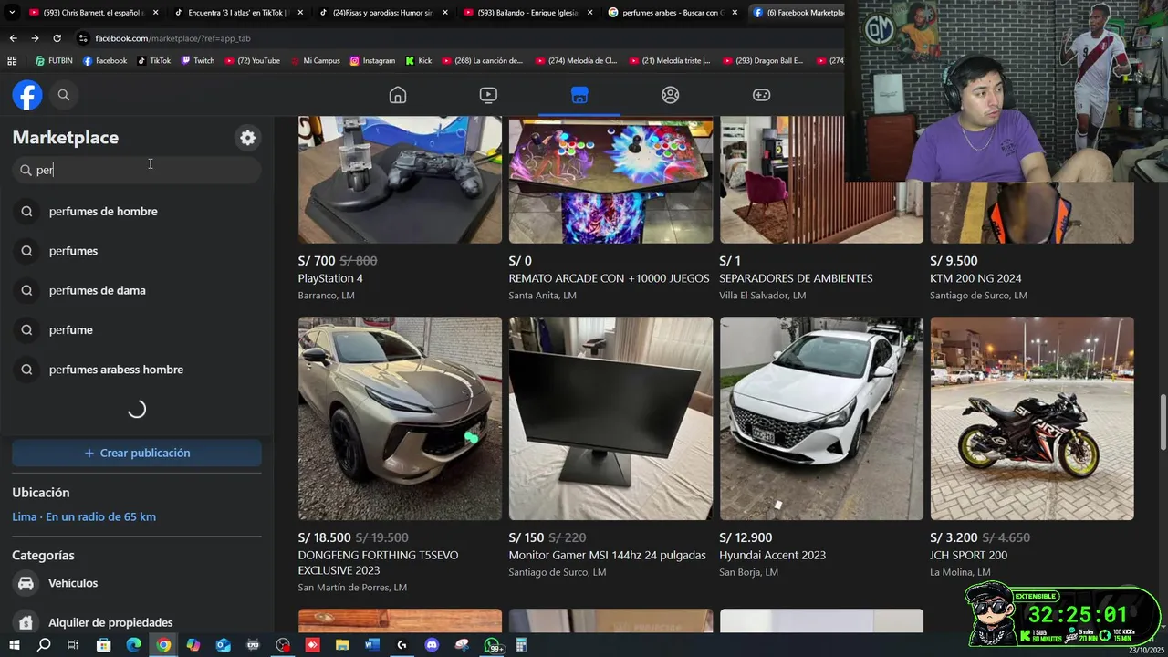Open the Chrome apps grid icon

pos(12,61)
